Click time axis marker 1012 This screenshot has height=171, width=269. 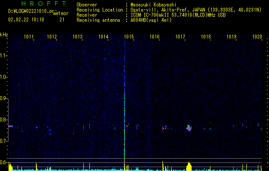(x=52, y=37)
